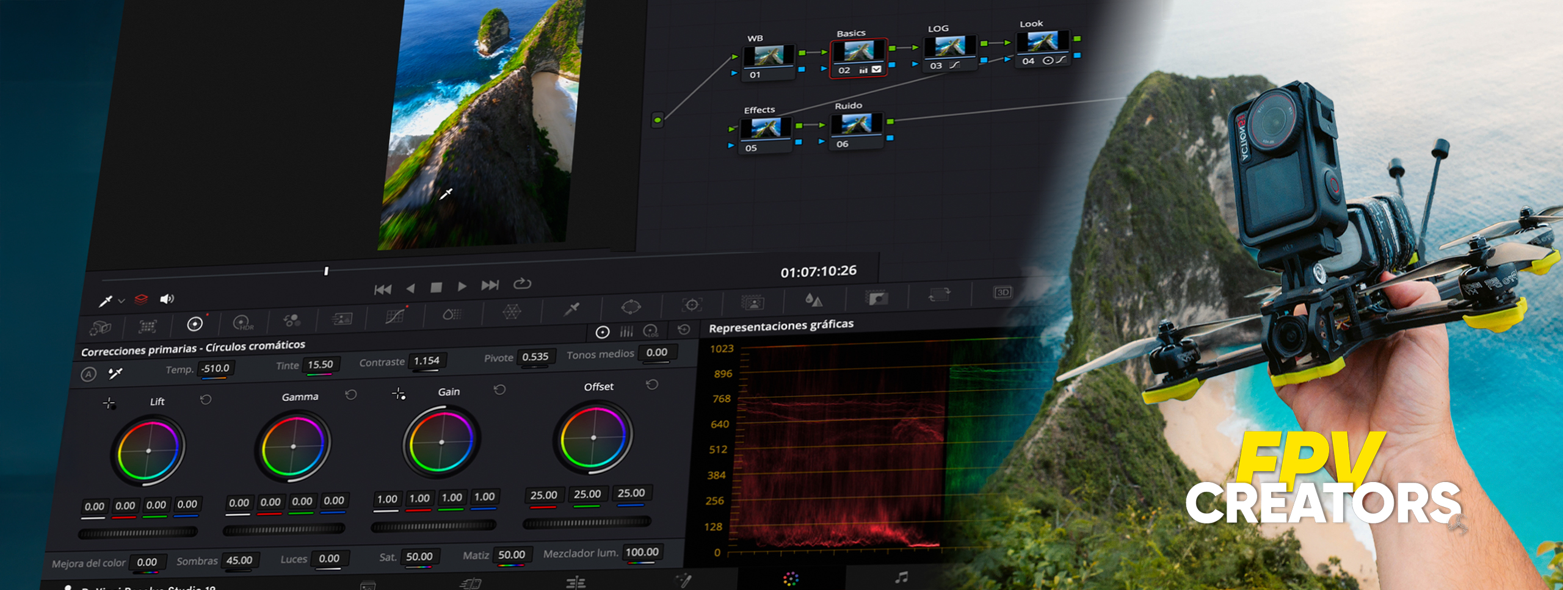The height and width of the screenshot is (590, 1563).
Task: Select the Lift black point picker
Action: (x=109, y=403)
